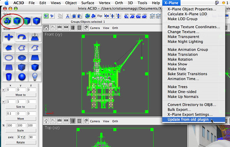Open Orth menu in Front view
This screenshot has height=147, width=230.
115,28
